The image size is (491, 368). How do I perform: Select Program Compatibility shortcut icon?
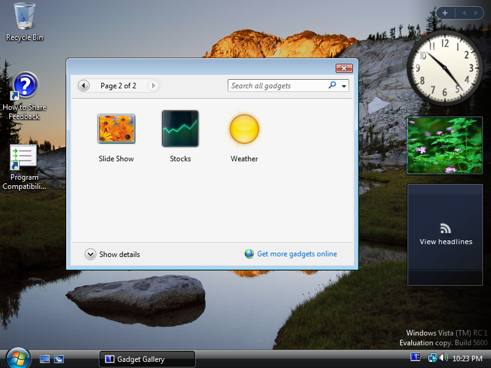(x=23, y=156)
